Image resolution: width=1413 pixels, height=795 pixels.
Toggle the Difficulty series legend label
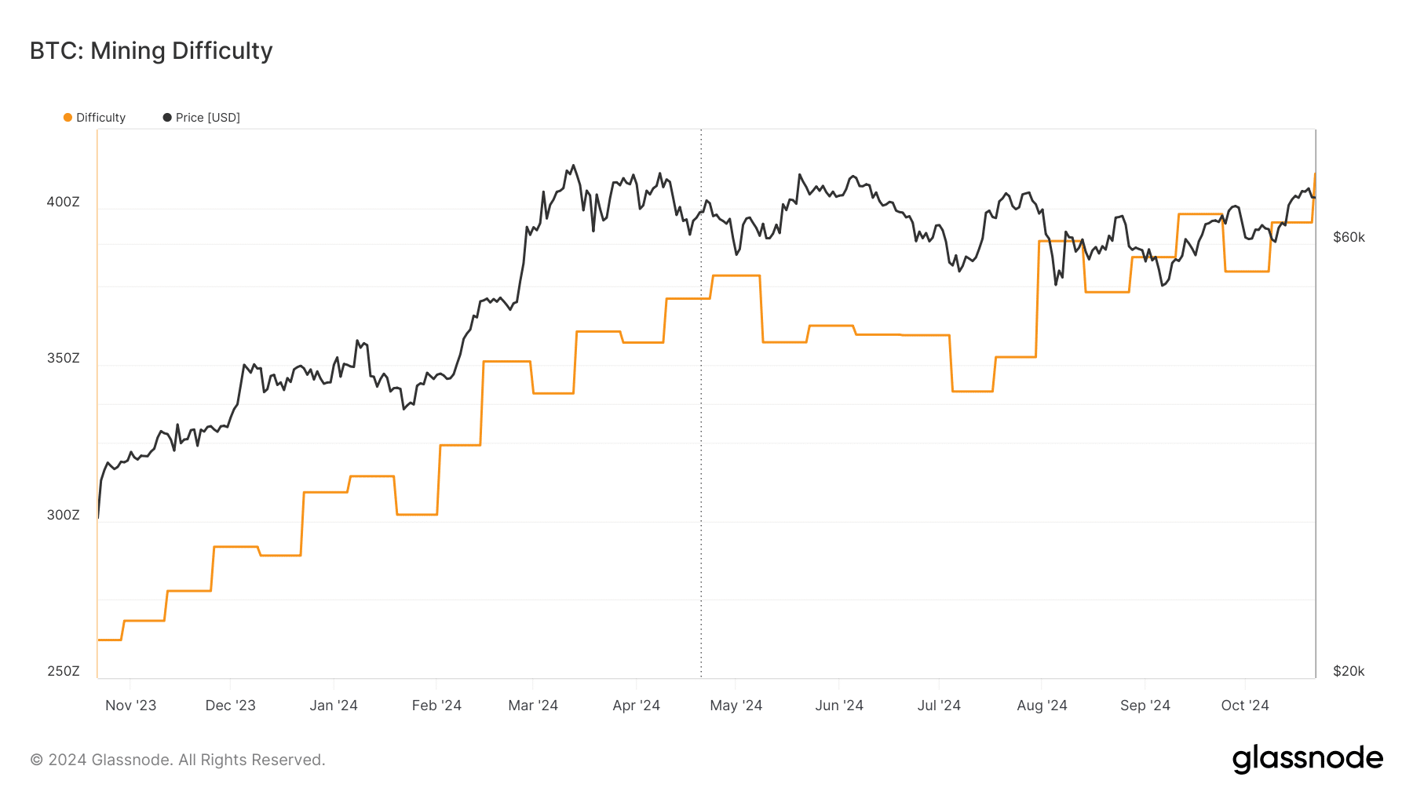pyautogui.click(x=100, y=118)
